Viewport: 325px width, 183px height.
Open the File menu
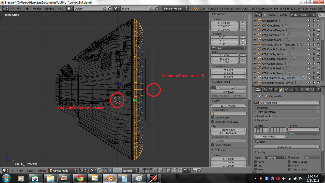coord(19,8)
